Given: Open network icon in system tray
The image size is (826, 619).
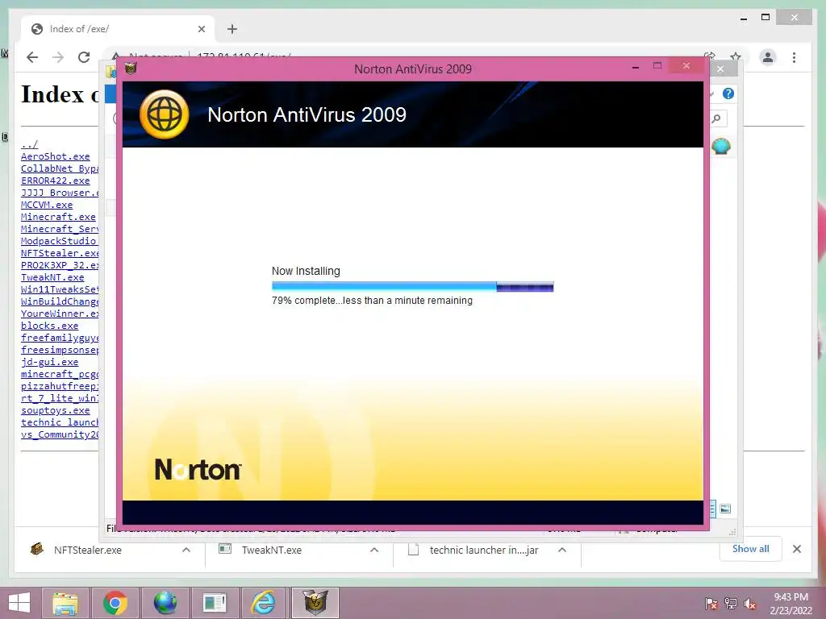Looking at the screenshot, I should [730, 604].
